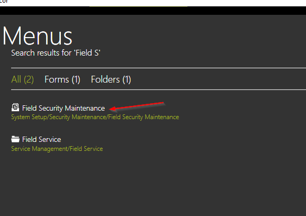Click the empty dark area below Field Service
The height and width of the screenshot is (216, 306).
point(153,183)
